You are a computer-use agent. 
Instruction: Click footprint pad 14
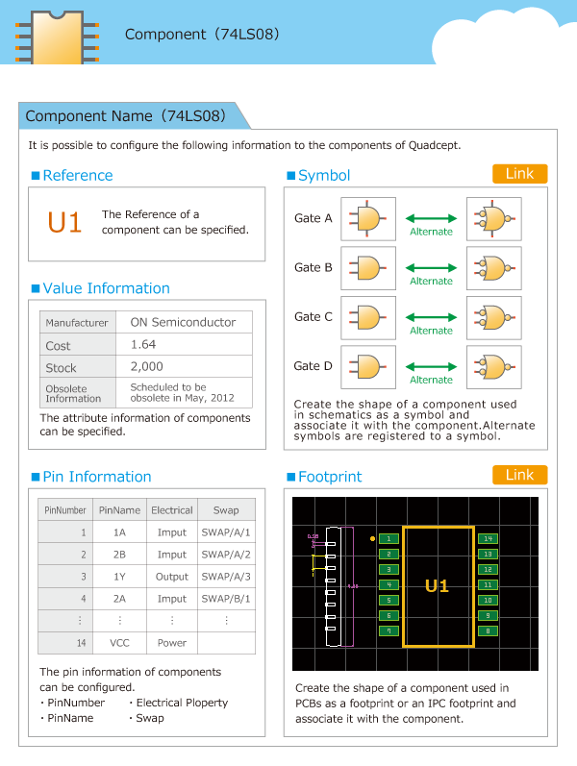tap(488, 539)
